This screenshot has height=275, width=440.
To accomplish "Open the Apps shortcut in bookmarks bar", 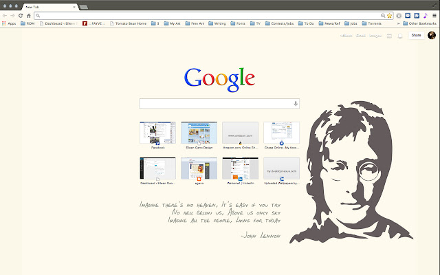I will (9, 23).
